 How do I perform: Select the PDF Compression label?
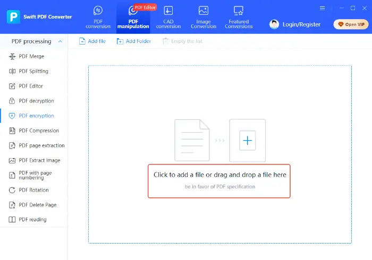(x=39, y=131)
